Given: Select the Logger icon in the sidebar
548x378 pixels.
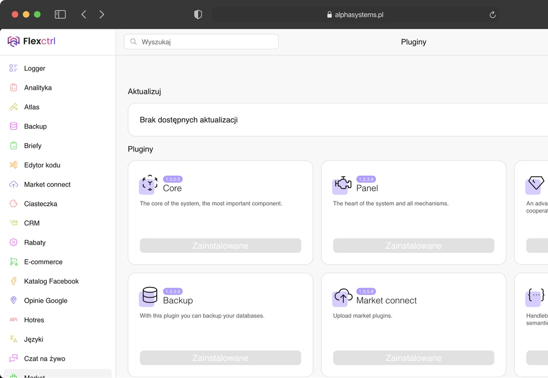Looking at the screenshot, I should [x=13, y=68].
